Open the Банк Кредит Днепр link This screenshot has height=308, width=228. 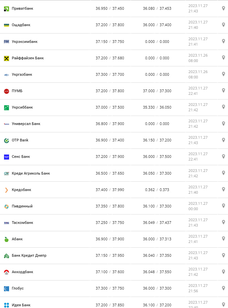click(29, 255)
